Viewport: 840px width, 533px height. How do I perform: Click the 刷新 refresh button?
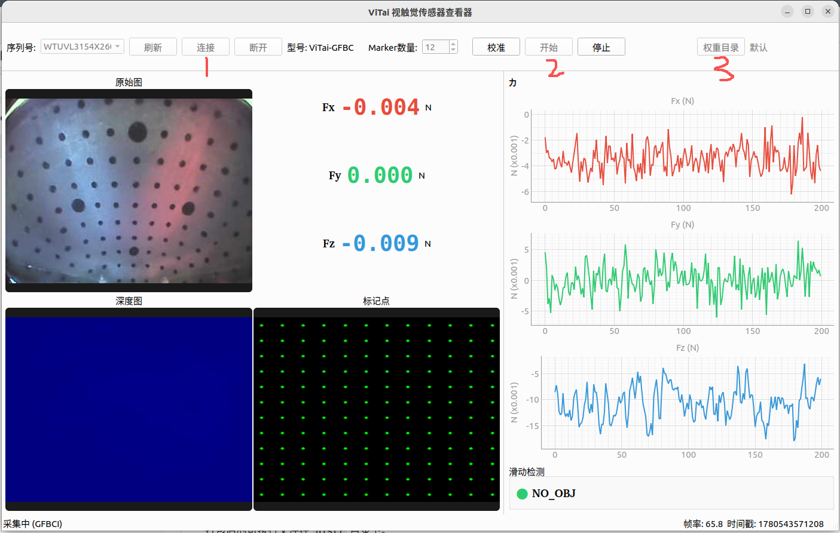(x=153, y=47)
